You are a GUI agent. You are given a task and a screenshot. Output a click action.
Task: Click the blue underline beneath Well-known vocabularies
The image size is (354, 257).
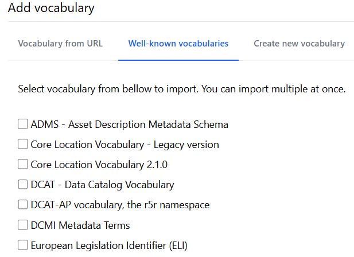(x=178, y=60)
